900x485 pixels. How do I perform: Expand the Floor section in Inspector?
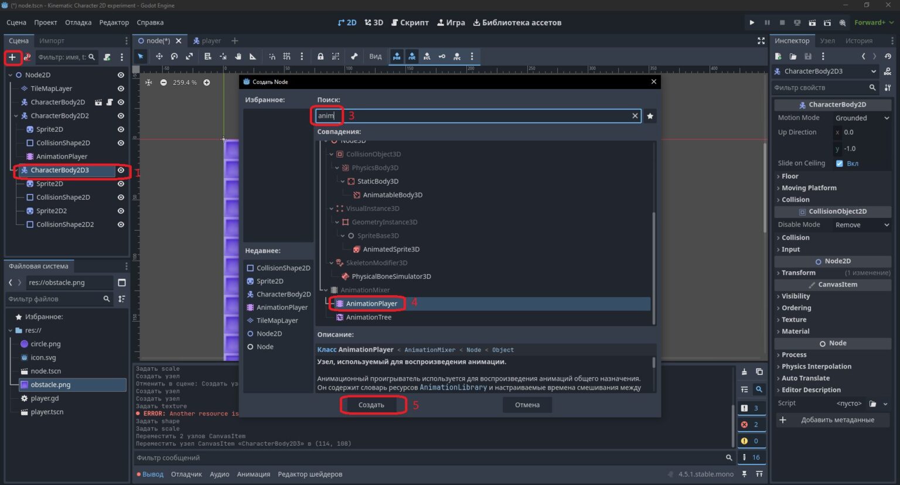(790, 176)
